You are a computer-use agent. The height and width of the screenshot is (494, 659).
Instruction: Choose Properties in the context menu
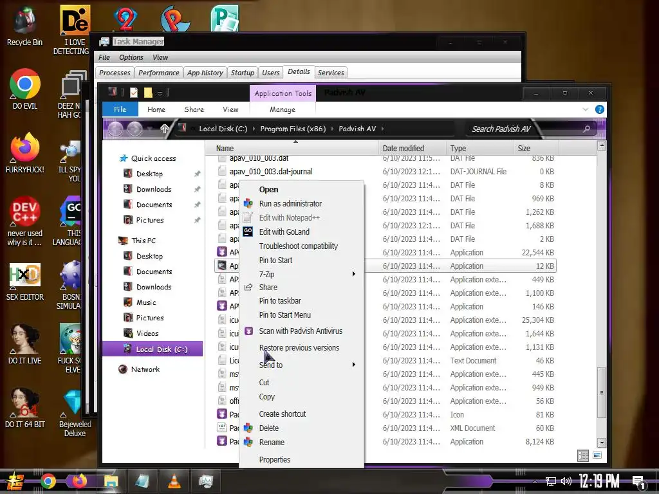point(301,459)
